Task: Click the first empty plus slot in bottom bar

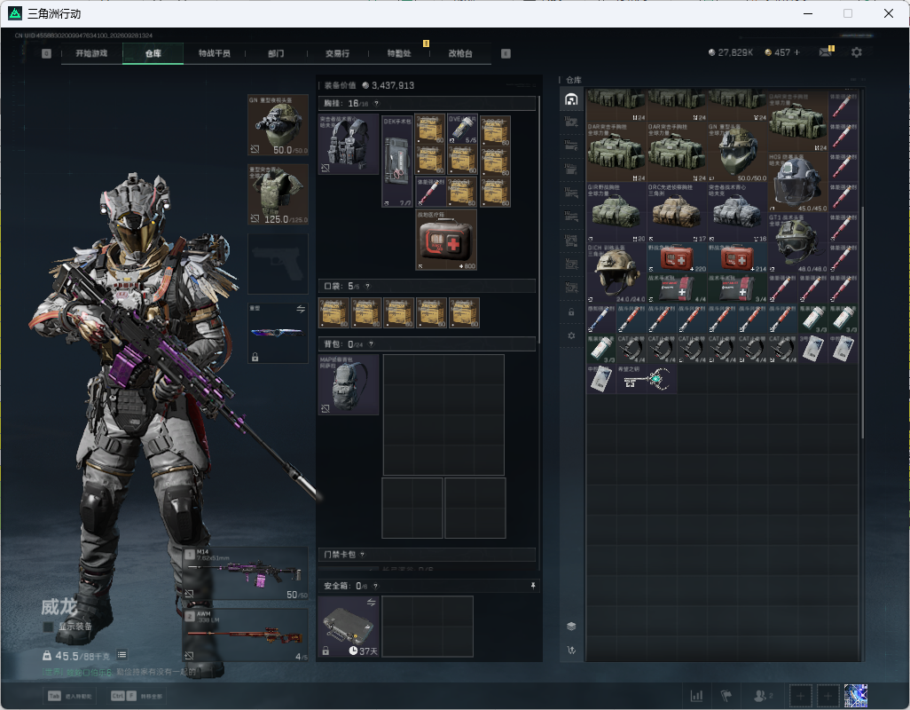Action: pos(800,696)
